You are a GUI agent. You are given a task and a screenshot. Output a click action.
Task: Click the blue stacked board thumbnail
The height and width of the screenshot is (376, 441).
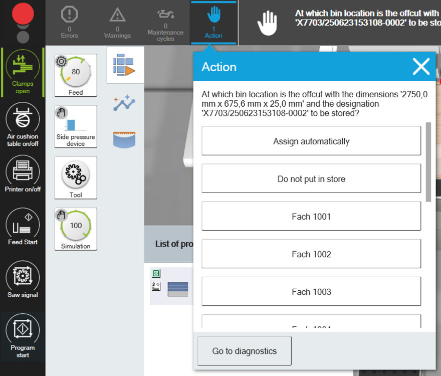tap(178, 289)
